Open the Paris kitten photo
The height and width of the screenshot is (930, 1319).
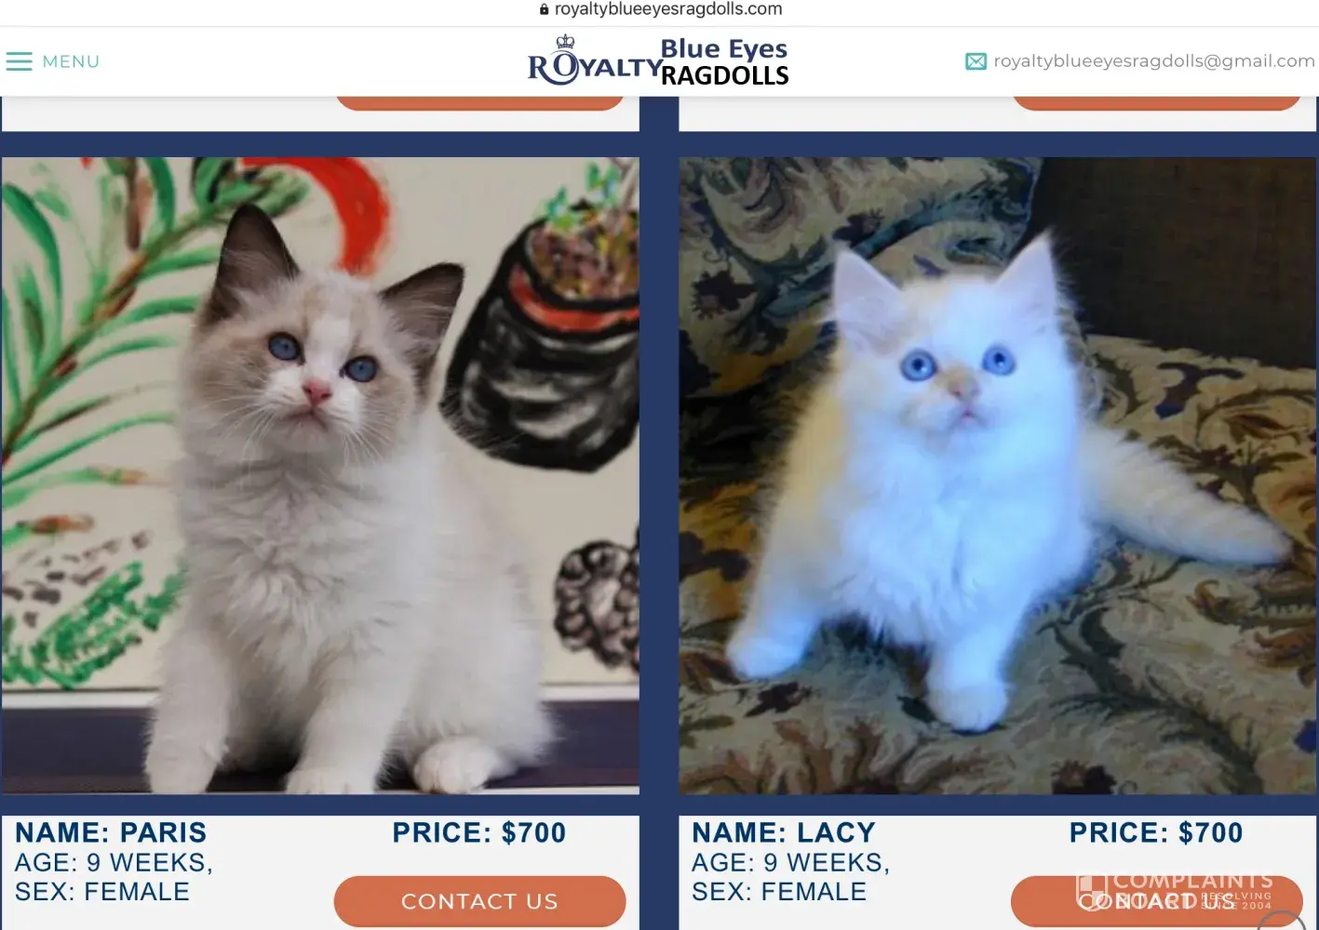pos(320,475)
